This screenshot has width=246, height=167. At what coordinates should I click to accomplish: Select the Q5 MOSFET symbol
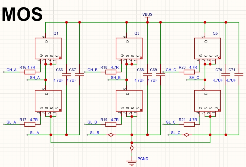[208, 48]
